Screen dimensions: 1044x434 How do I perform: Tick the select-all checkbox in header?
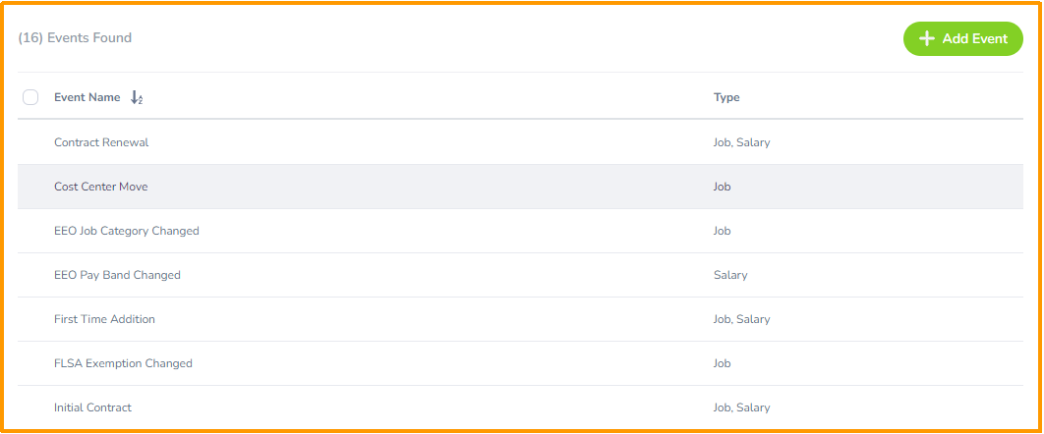[x=30, y=98]
